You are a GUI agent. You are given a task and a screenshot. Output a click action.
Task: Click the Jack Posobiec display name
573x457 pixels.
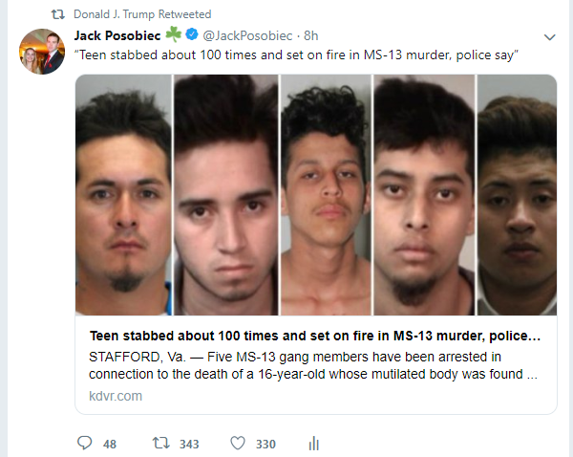[117, 35]
